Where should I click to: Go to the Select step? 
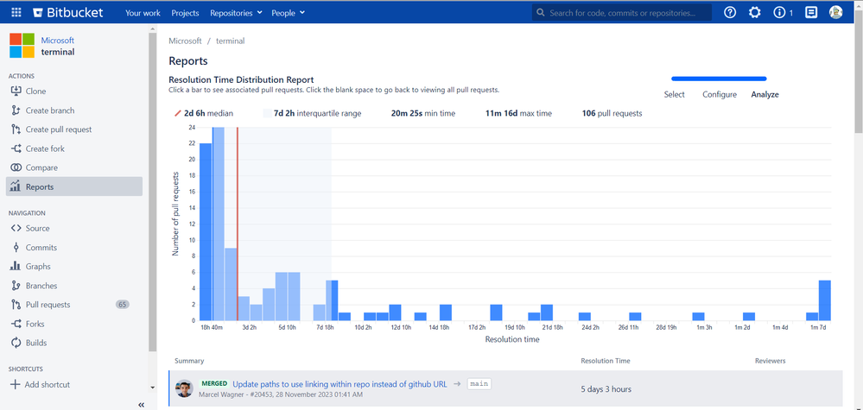(x=674, y=95)
